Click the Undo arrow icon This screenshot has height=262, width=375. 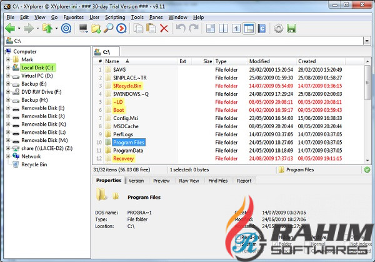coord(181,29)
